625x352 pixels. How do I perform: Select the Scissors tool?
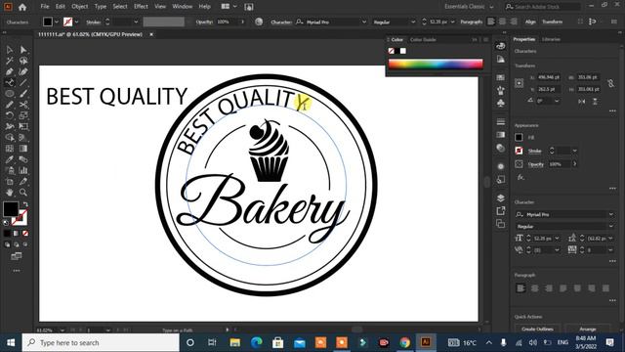click(x=23, y=105)
